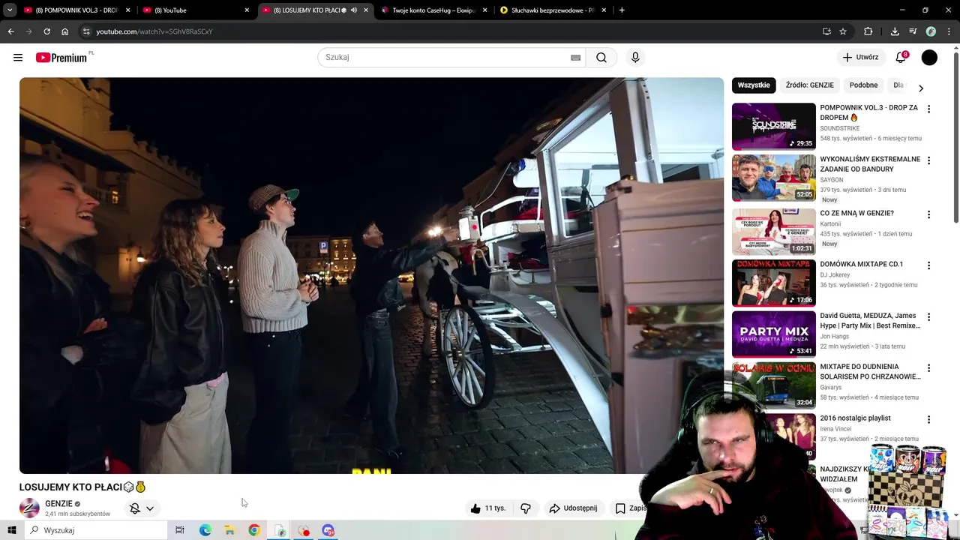Image resolution: width=960 pixels, height=540 pixels.
Task: Open browser downloads
Action: tap(895, 31)
